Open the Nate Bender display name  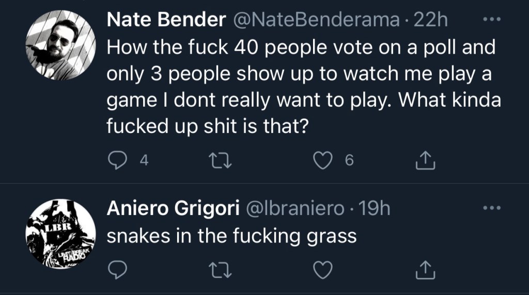tap(166, 21)
